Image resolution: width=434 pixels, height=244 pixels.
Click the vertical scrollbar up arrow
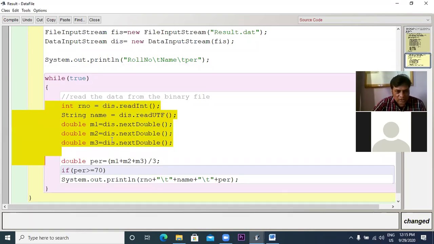point(398,29)
